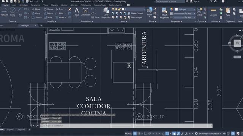Select the Arc drawing tool

click(20, 12)
